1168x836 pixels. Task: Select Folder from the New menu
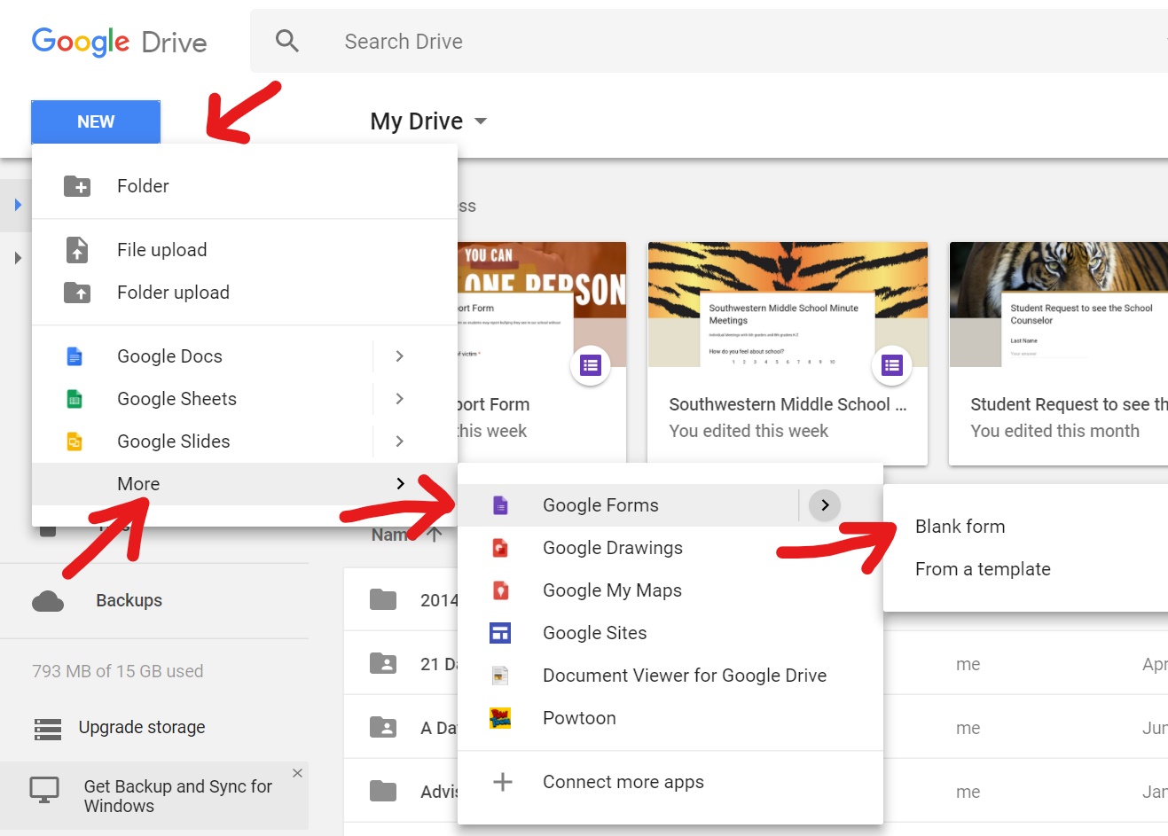pyautogui.click(x=245, y=186)
